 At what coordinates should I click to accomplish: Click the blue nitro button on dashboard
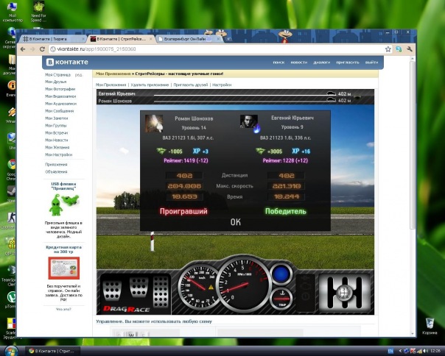[281, 274]
